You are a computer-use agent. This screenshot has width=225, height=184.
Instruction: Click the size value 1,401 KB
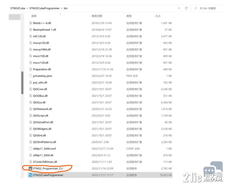[166, 23]
